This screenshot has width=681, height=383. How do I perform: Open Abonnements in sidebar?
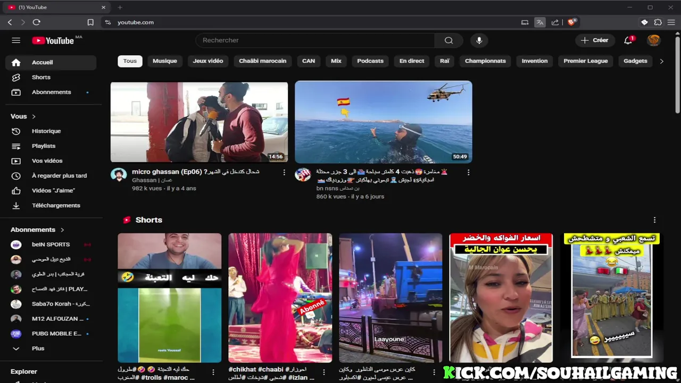pos(51,92)
